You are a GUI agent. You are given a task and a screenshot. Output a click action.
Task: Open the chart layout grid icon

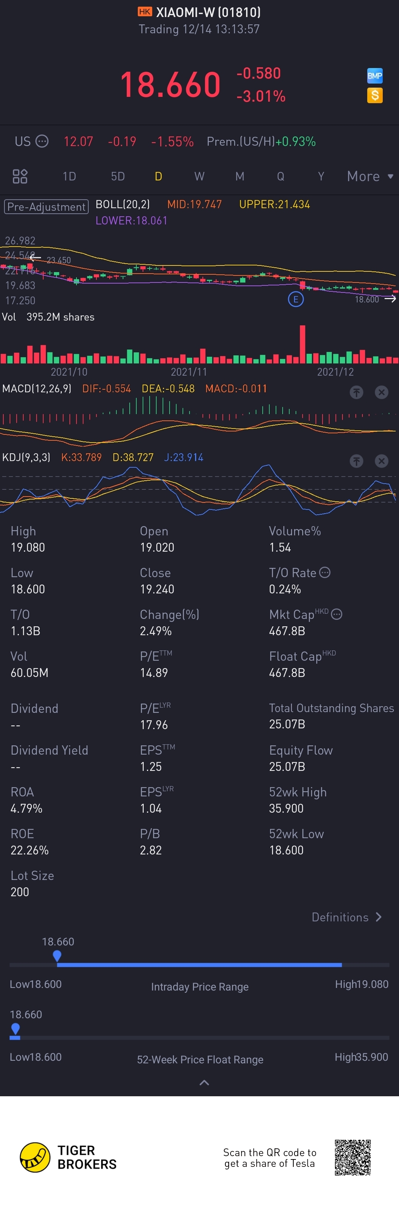click(20, 176)
